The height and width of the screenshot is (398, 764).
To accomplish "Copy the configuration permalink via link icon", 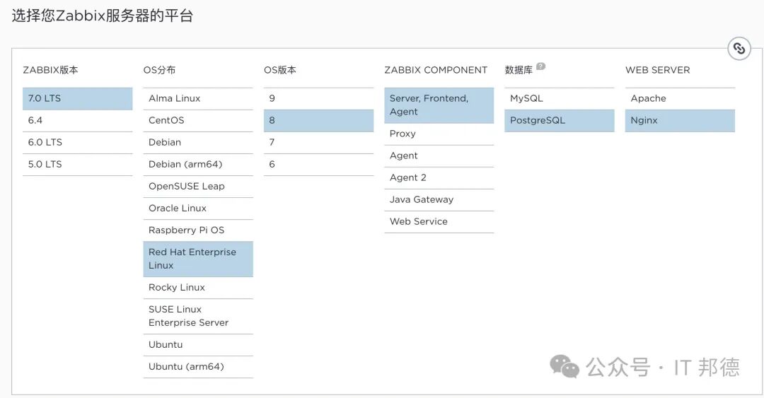I will tap(739, 49).
